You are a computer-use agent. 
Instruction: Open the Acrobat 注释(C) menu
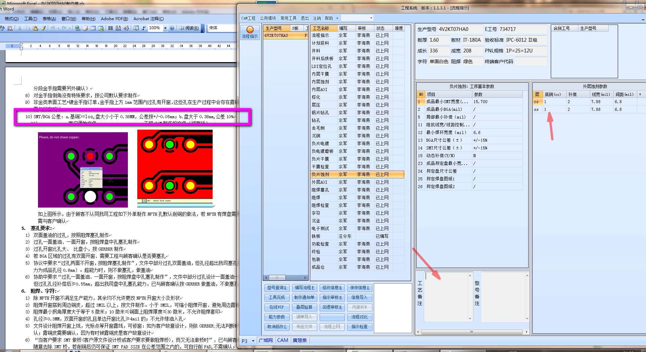pos(148,19)
